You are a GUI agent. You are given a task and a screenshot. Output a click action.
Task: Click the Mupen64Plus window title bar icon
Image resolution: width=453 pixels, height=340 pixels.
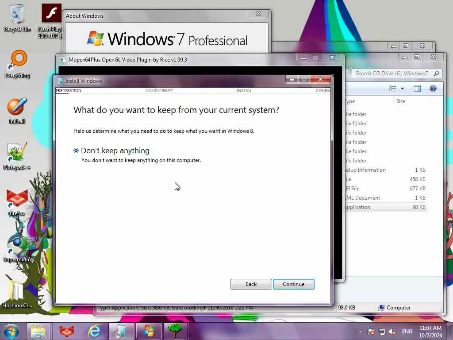pyautogui.click(x=62, y=60)
